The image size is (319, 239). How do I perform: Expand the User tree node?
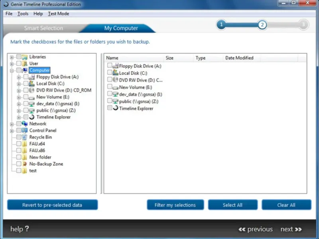[x=12, y=64]
